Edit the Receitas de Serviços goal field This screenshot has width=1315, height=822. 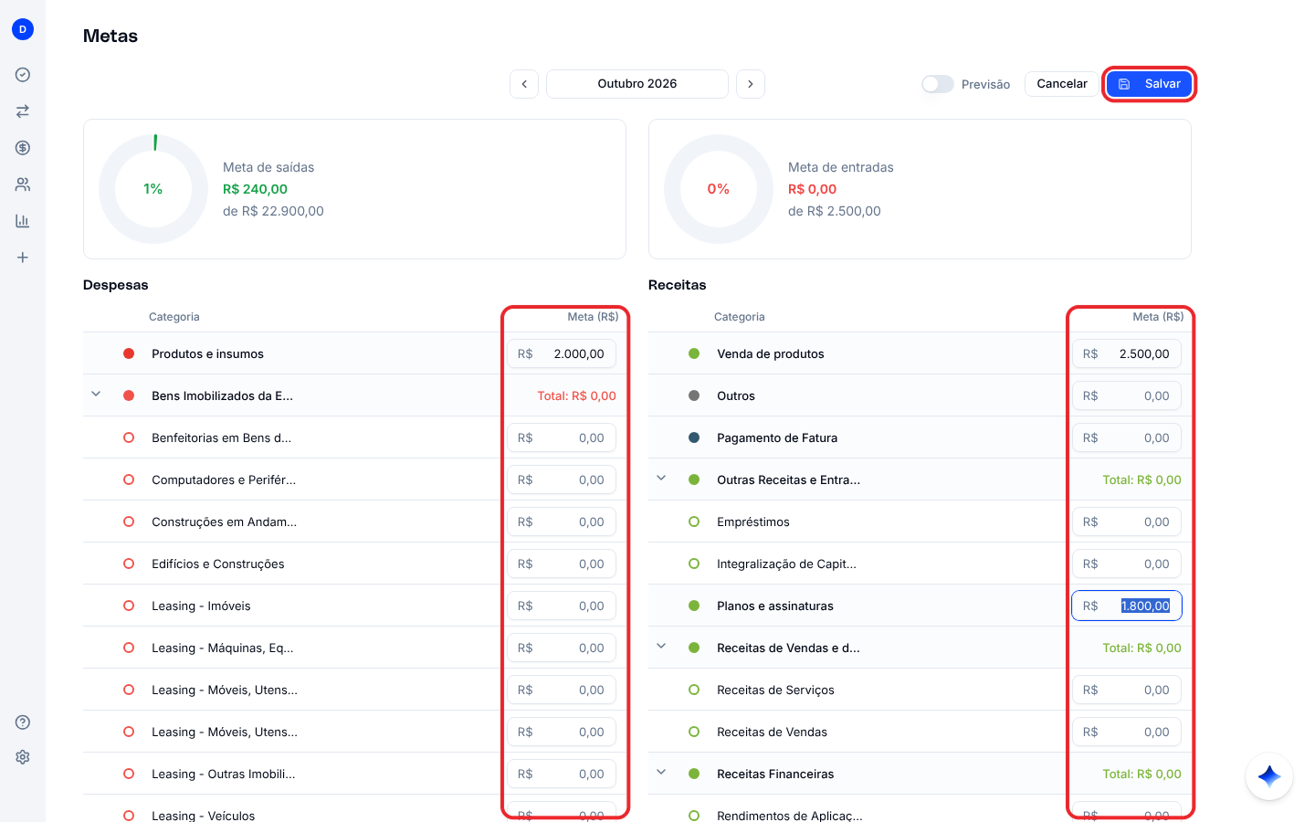[1127, 690]
